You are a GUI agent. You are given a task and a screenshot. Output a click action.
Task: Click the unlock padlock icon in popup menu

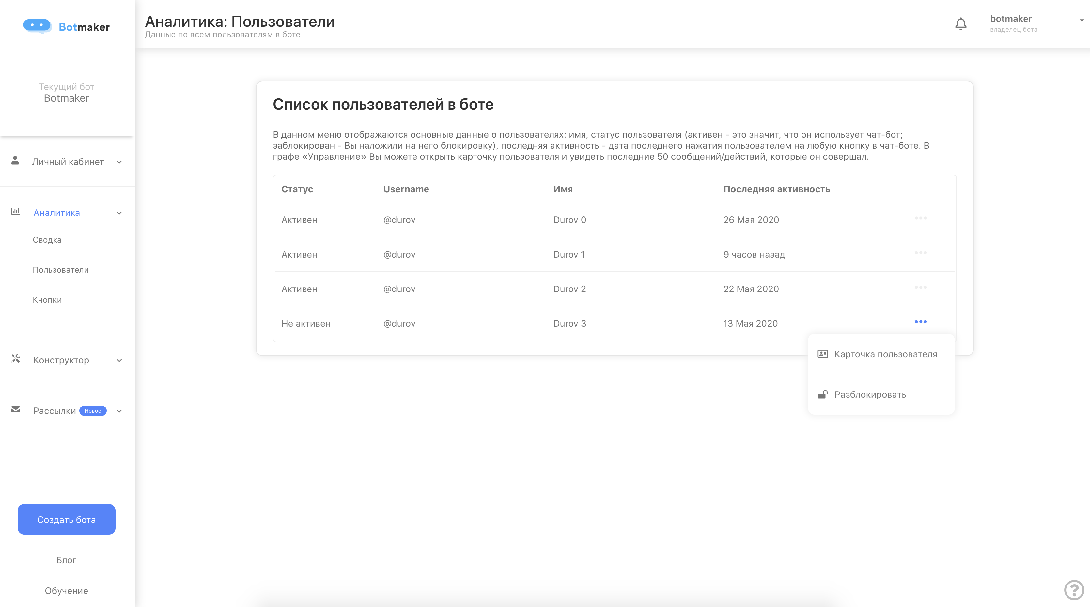[823, 394]
